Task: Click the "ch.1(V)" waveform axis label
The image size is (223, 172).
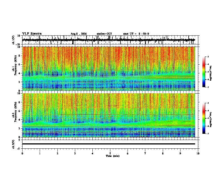Action: tap(14, 40)
